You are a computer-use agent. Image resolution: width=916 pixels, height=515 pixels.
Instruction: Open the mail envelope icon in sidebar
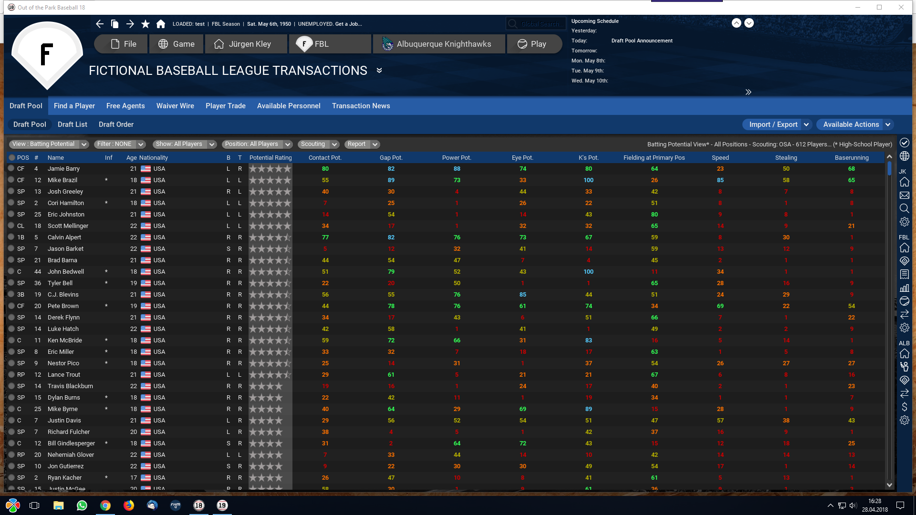[904, 196]
